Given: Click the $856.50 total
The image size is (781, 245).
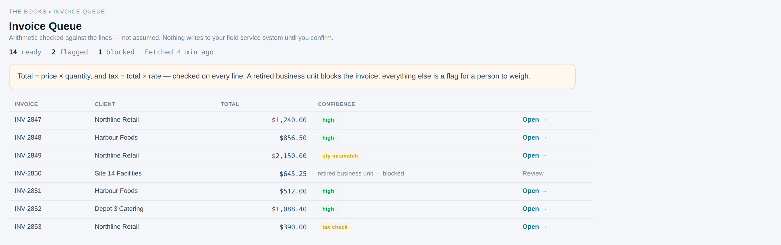Looking at the screenshot, I should pos(293,138).
